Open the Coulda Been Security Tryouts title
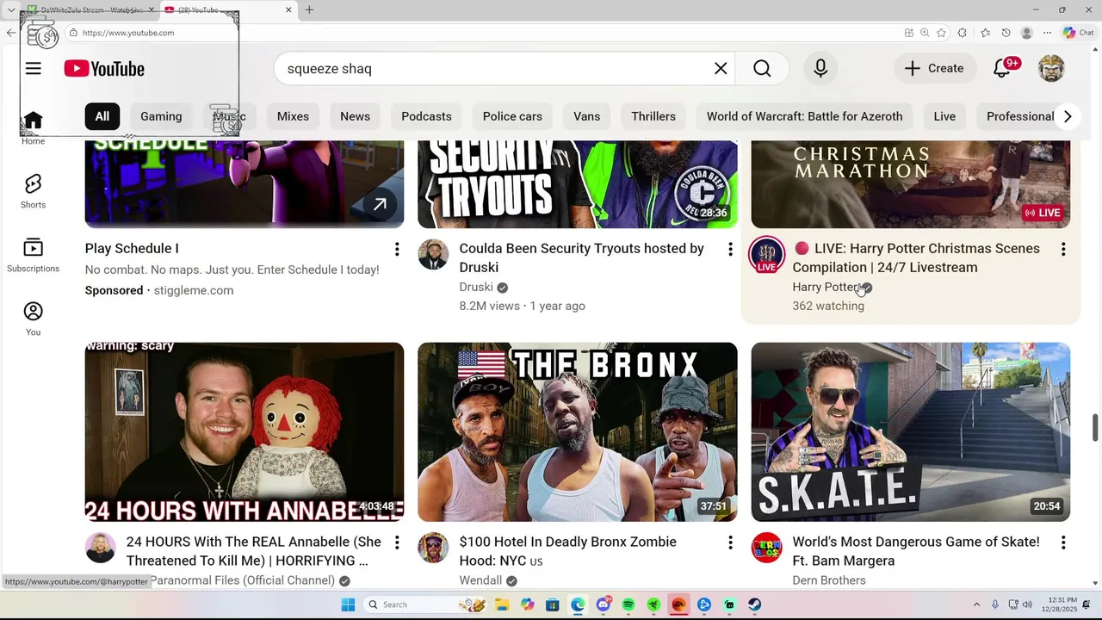 coord(582,257)
